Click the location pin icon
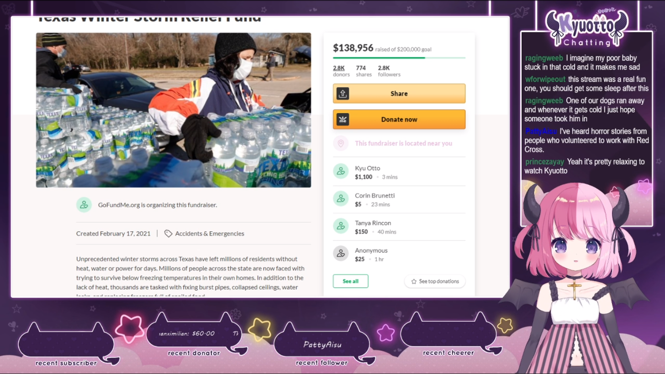Viewport: 665px width, 374px height. (x=341, y=143)
